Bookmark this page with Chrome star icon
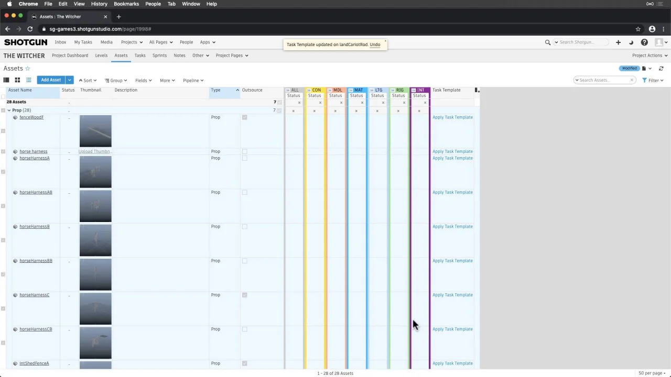 click(638, 29)
